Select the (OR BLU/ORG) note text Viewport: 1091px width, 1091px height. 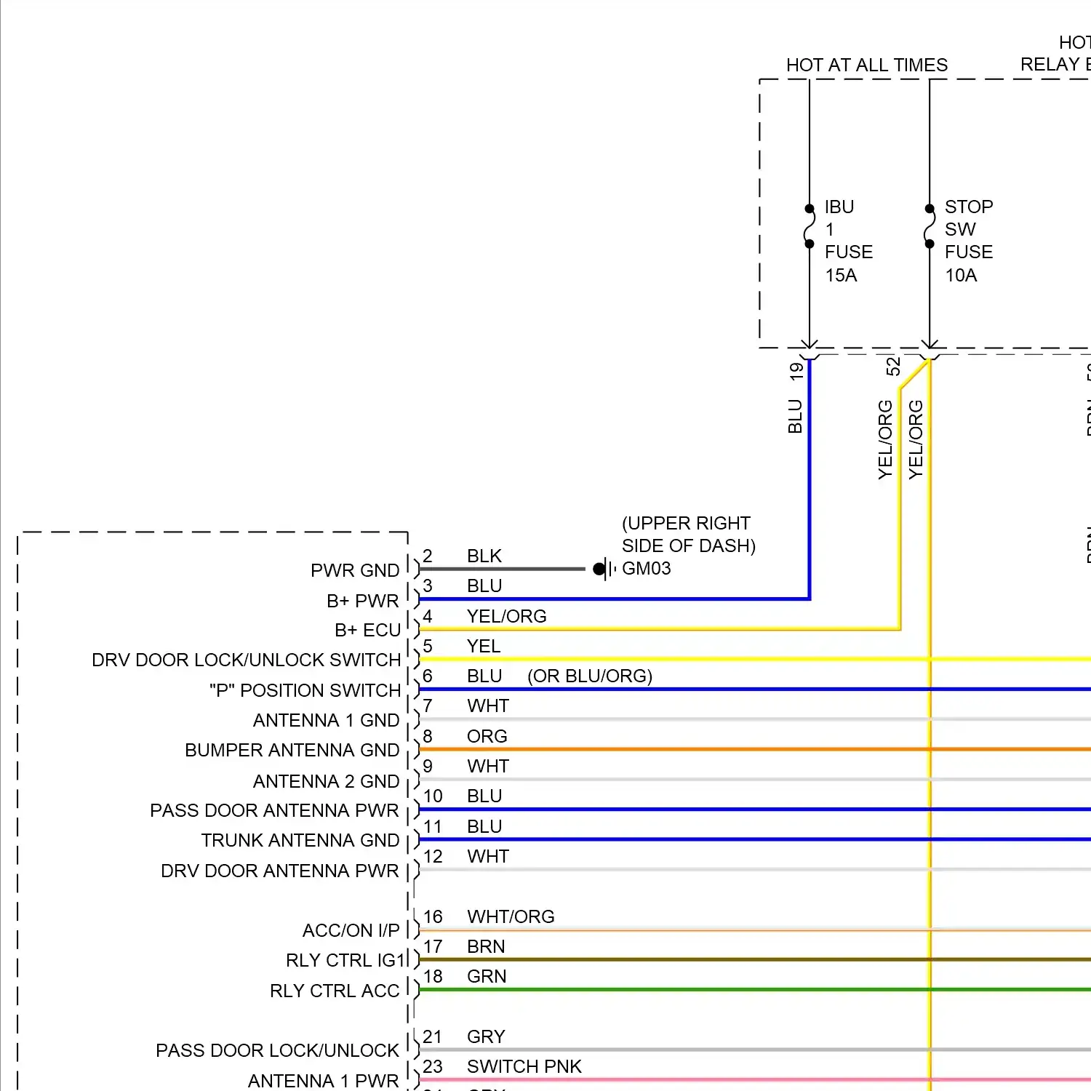[x=590, y=676]
